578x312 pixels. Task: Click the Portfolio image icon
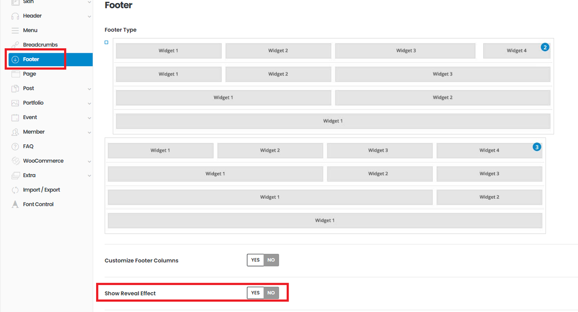click(x=15, y=103)
